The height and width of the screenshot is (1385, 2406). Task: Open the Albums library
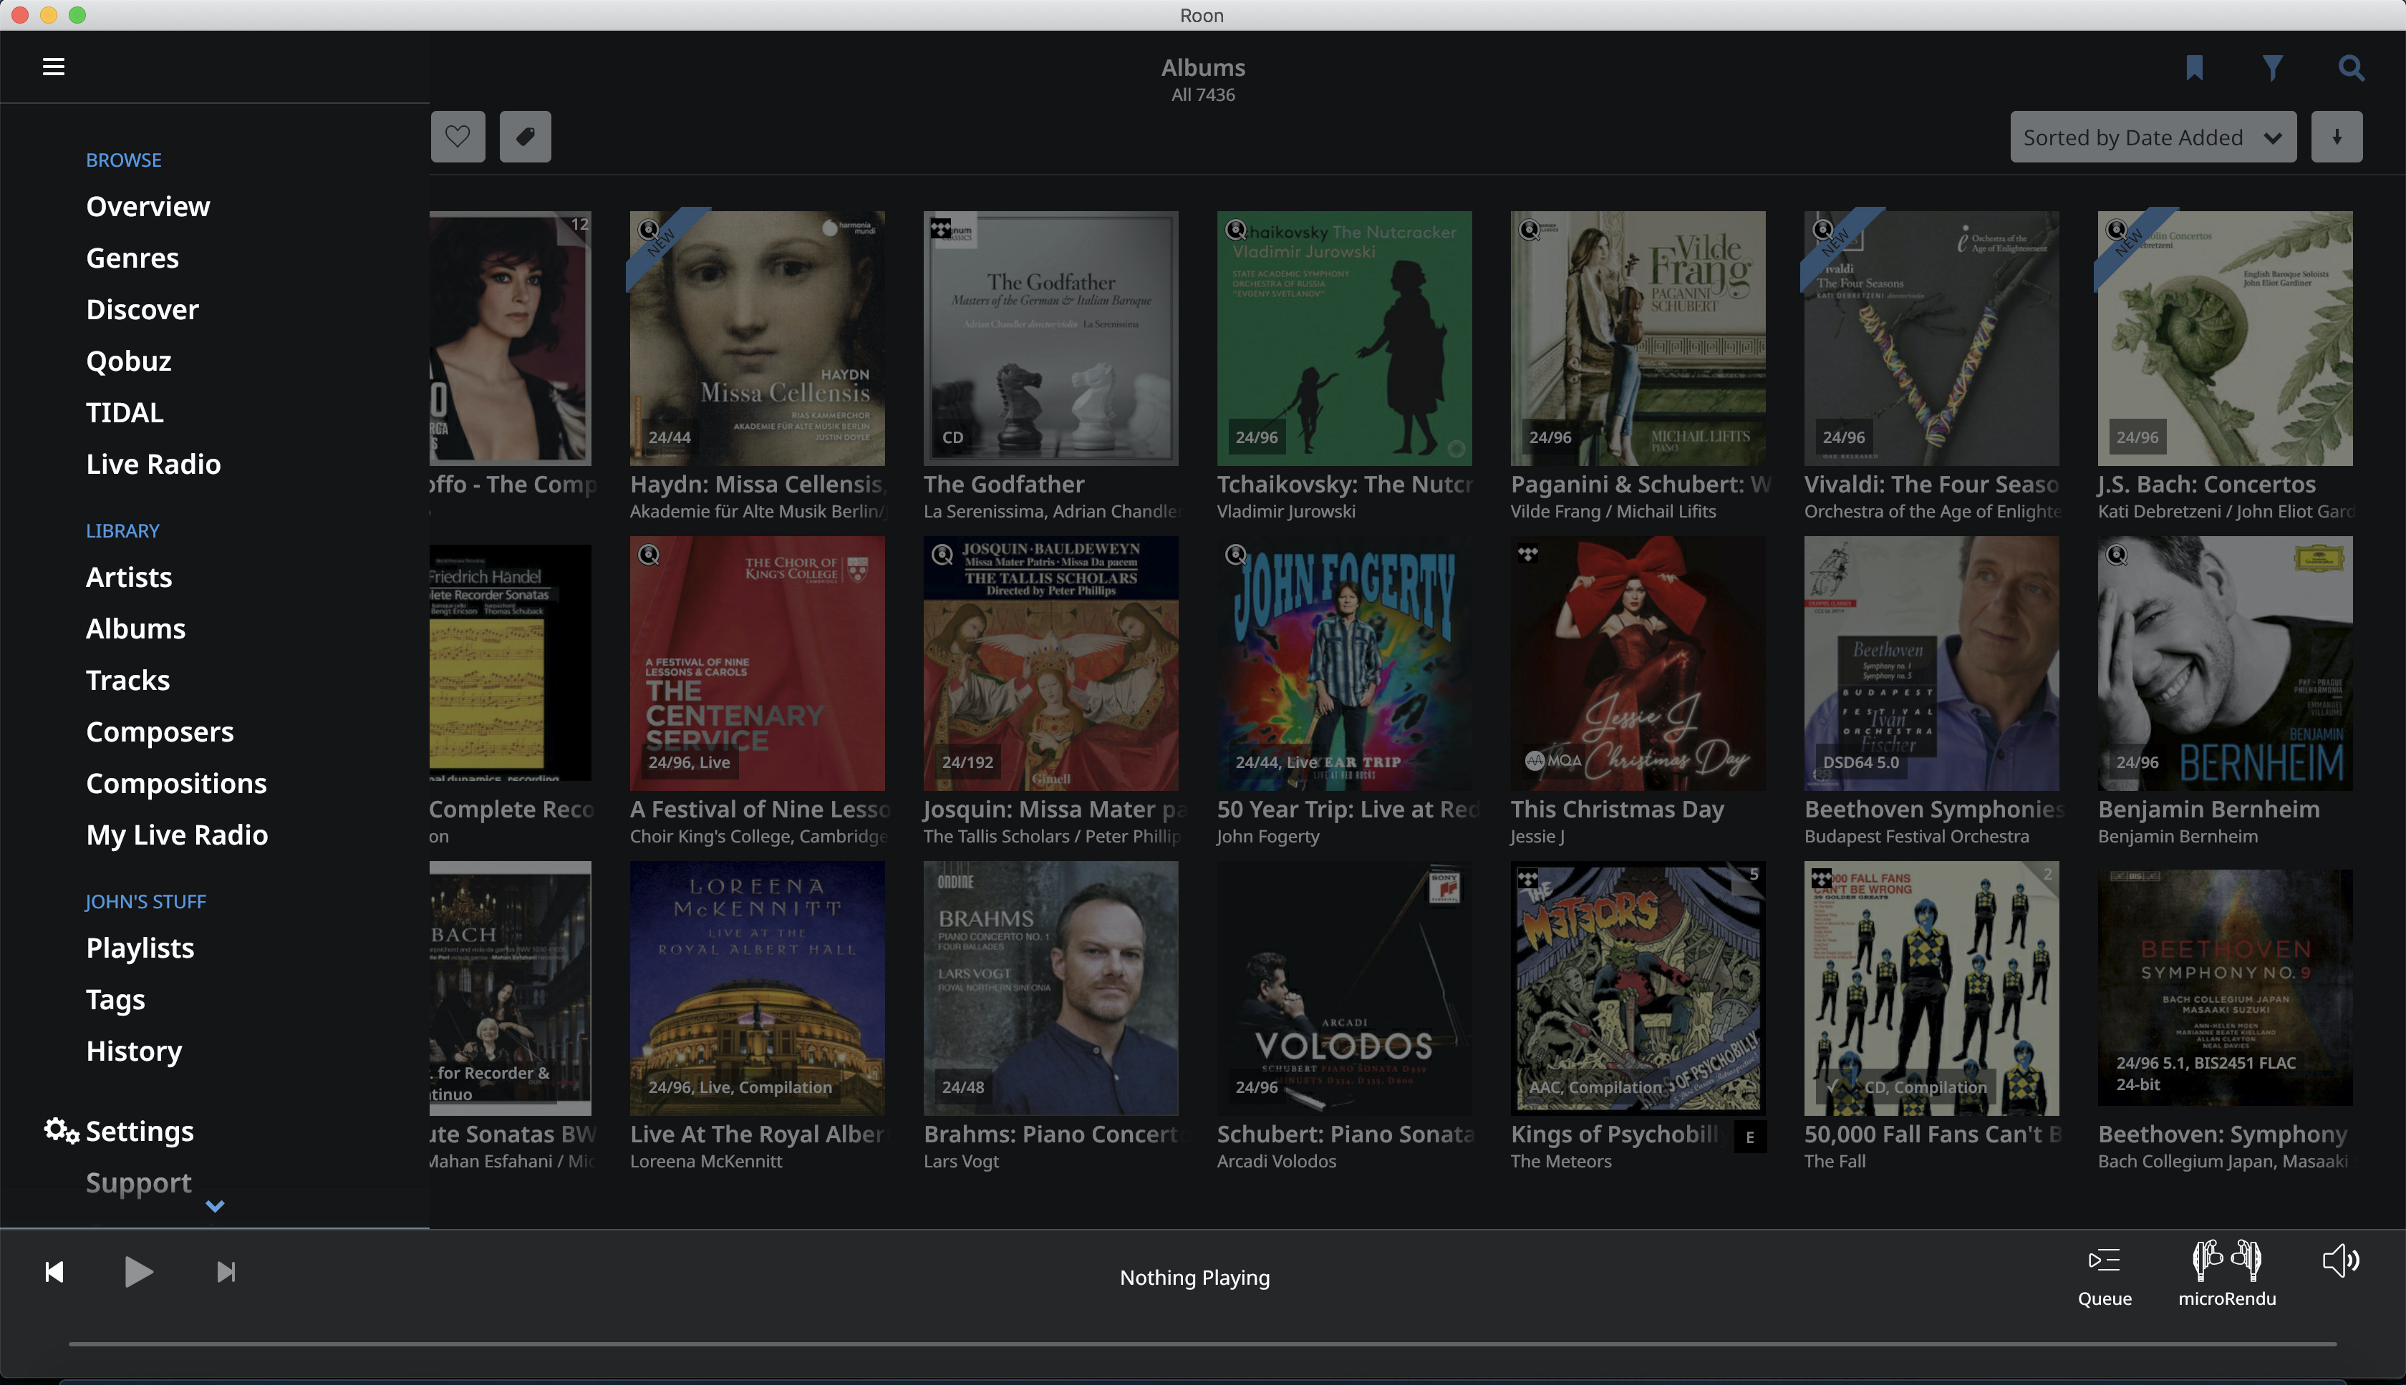[x=135, y=628]
